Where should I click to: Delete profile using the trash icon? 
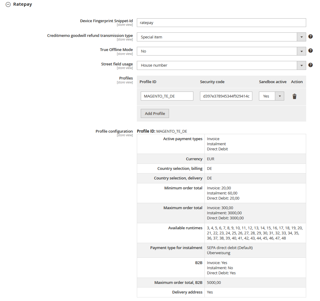click(x=294, y=96)
